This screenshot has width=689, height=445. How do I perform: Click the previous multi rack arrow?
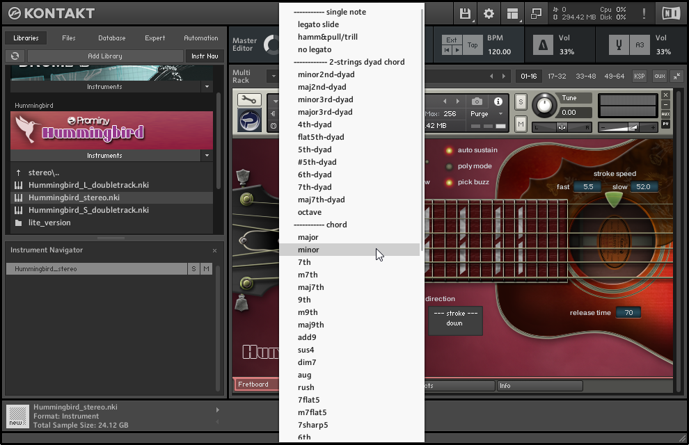[x=491, y=76]
